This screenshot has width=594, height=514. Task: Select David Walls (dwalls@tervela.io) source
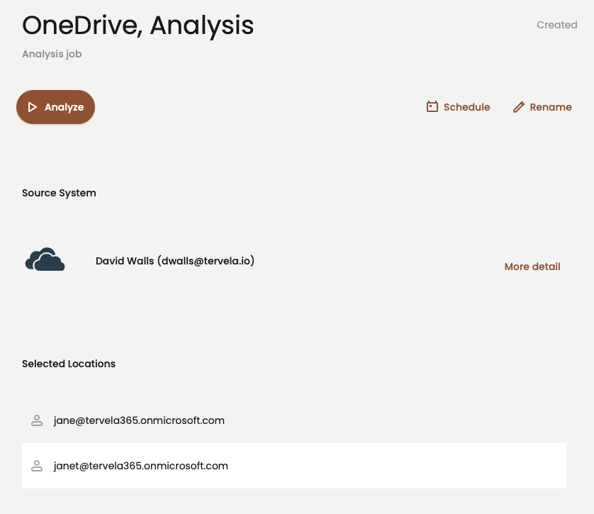tap(175, 261)
